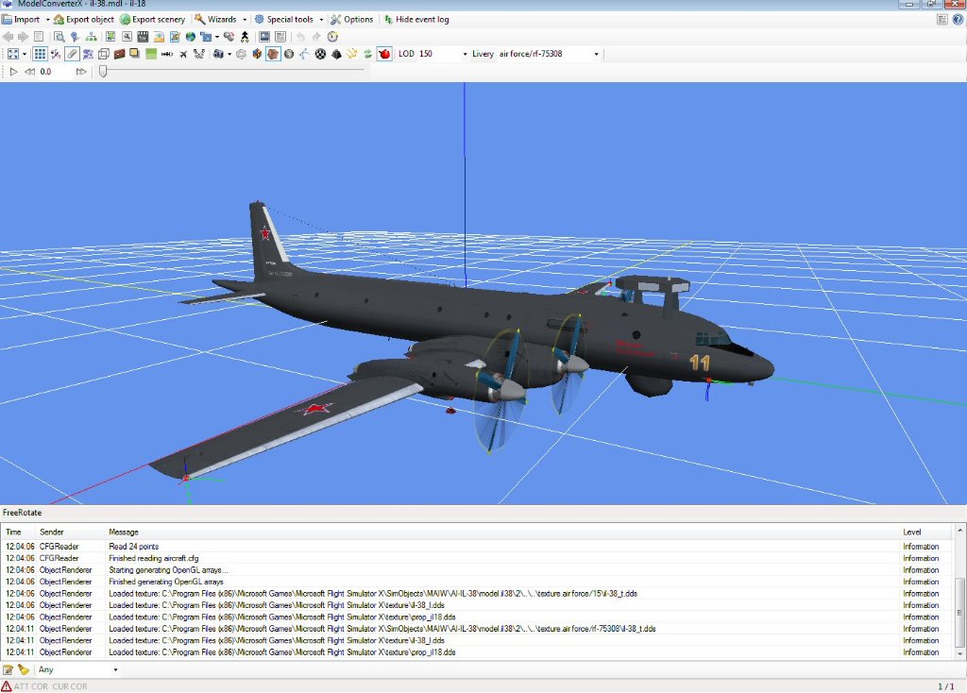Open the ground polygon picture icon
The width and height of the screenshot is (967, 693).
[159, 37]
